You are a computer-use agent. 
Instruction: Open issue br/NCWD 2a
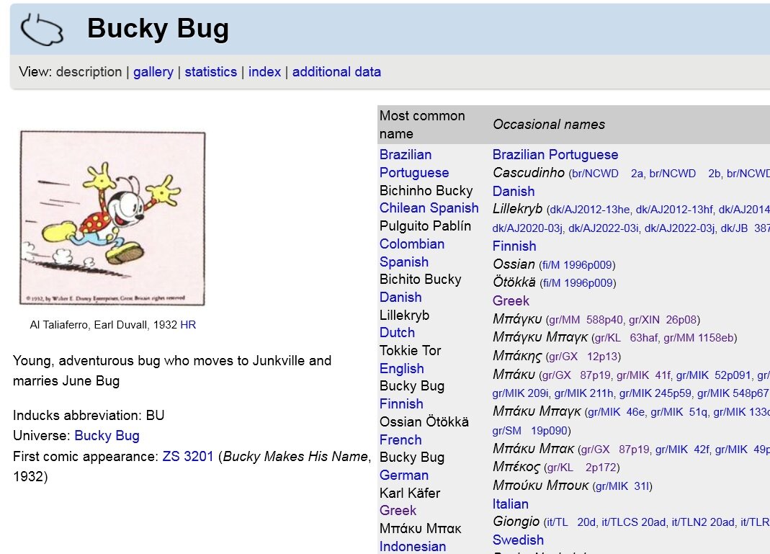click(x=607, y=174)
